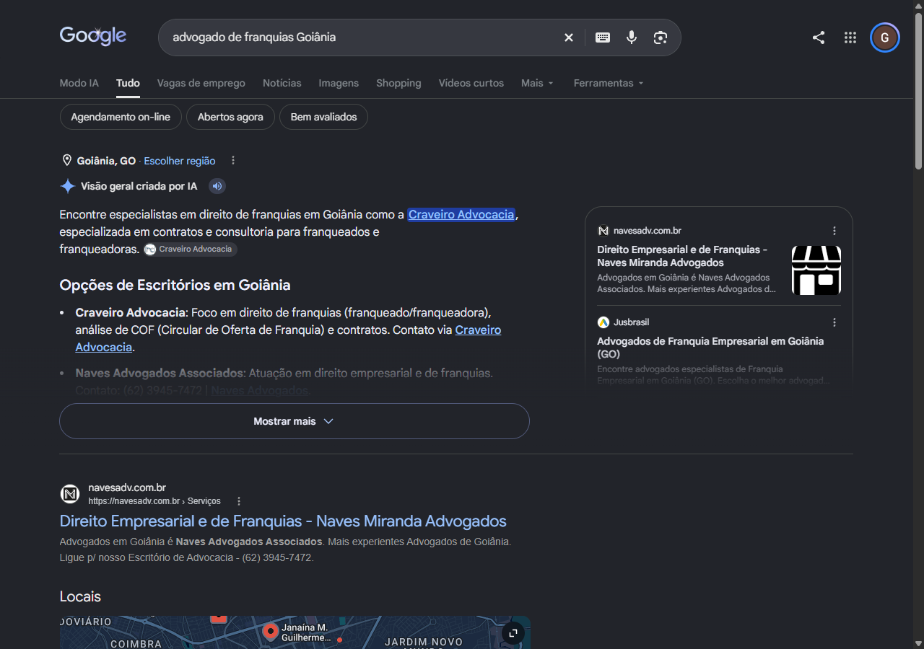Apply the Bem avaliados filter chip
Image resolution: width=924 pixels, height=649 pixels.
coord(324,117)
